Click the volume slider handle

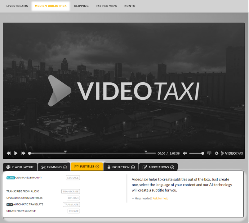(202, 153)
